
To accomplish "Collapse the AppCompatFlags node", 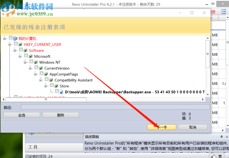I will (x=35, y=74).
